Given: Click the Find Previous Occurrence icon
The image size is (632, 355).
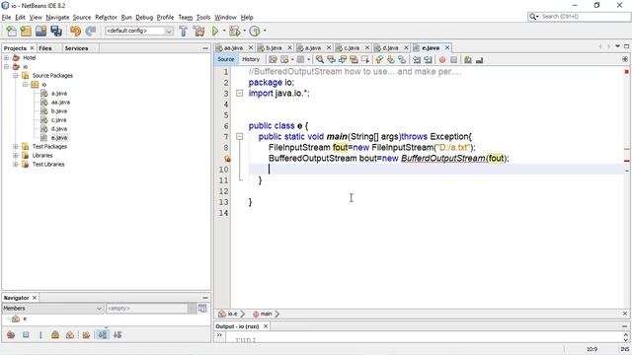Looking at the screenshot, I should point(331,59).
